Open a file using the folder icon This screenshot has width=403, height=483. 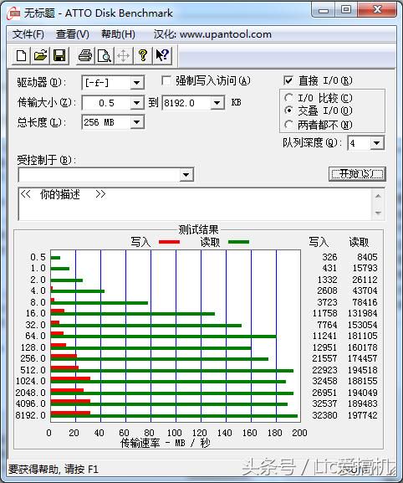click(x=41, y=56)
